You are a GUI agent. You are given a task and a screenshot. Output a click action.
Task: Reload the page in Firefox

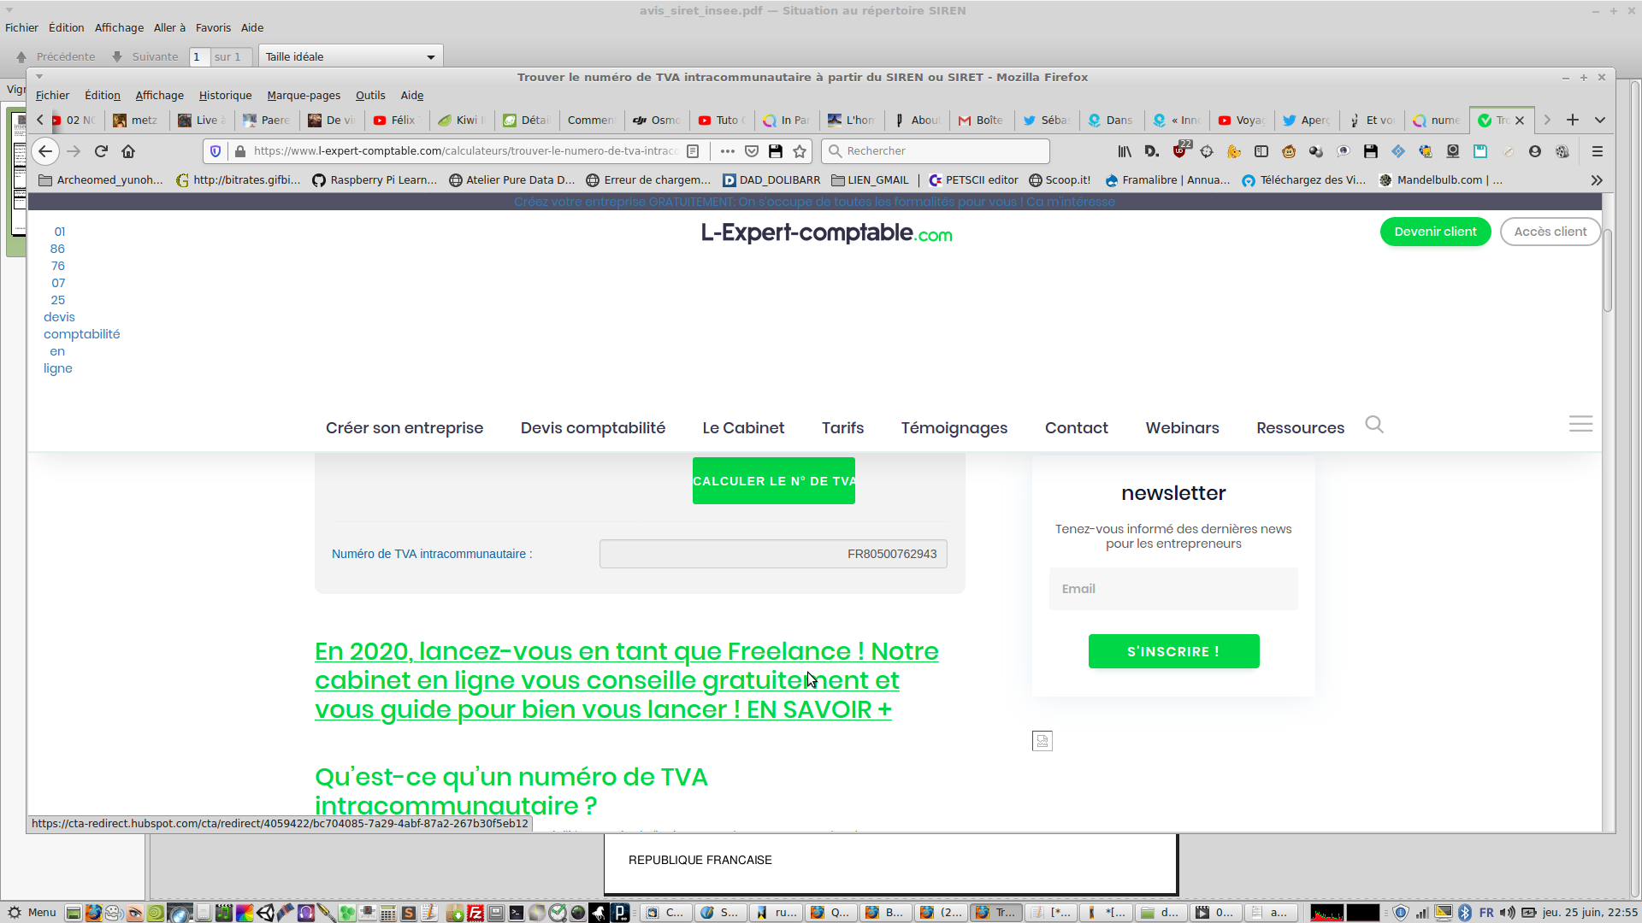pyautogui.click(x=101, y=151)
